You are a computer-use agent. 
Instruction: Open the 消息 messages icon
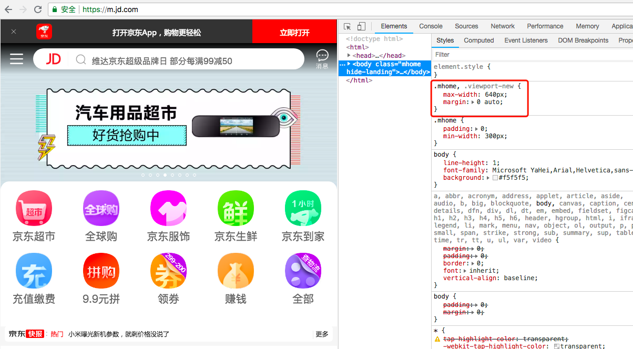coord(322,58)
